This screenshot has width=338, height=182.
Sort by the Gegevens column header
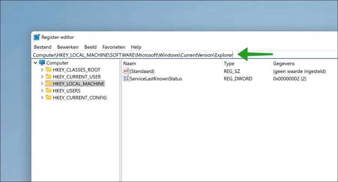click(x=284, y=63)
